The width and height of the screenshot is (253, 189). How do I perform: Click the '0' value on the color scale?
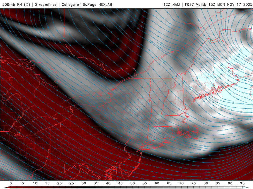(x=11, y=183)
